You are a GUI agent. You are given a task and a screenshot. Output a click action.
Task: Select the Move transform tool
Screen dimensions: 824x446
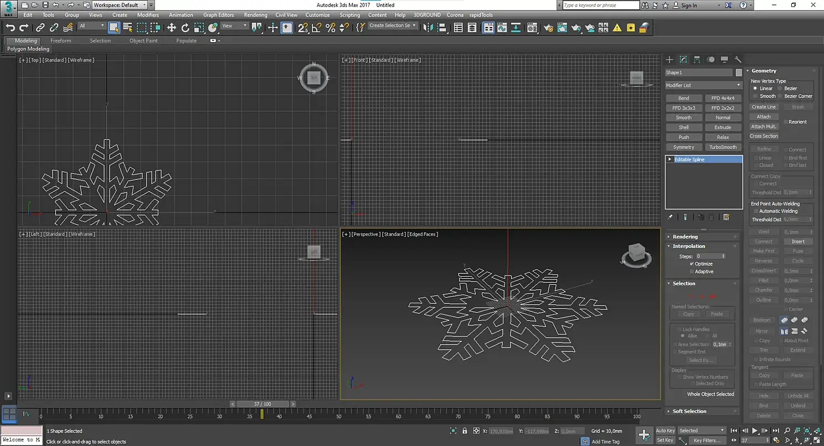pyautogui.click(x=172, y=28)
